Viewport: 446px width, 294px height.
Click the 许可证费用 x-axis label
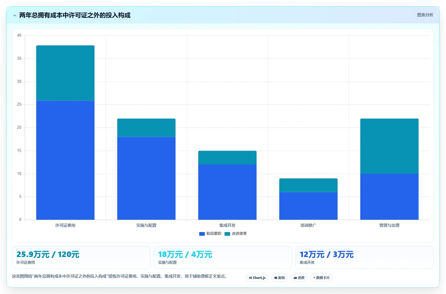(x=65, y=226)
